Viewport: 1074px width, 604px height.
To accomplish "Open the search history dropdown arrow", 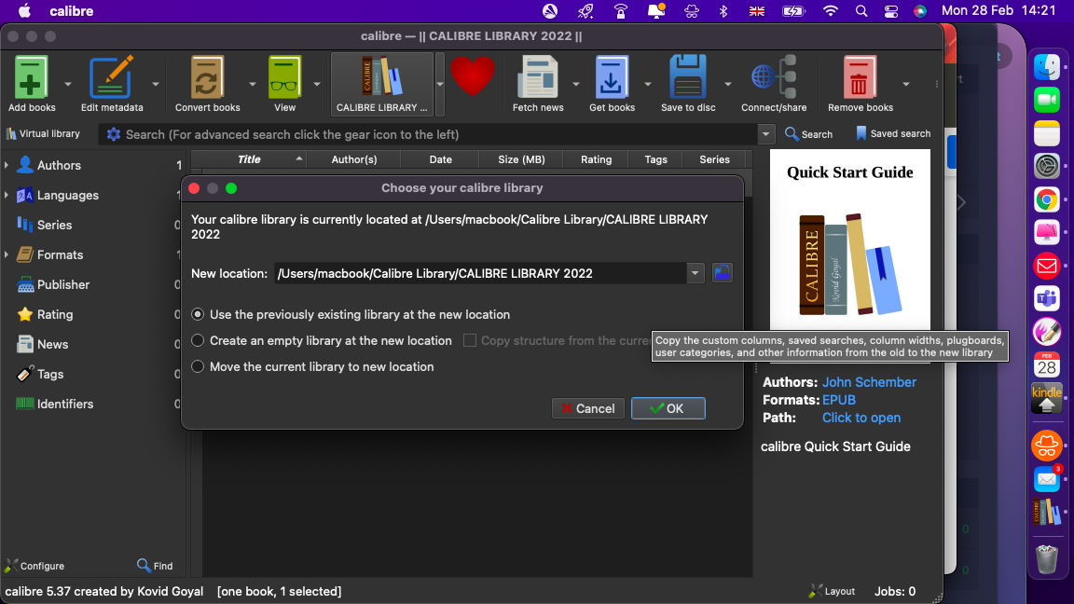I will tap(765, 134).
